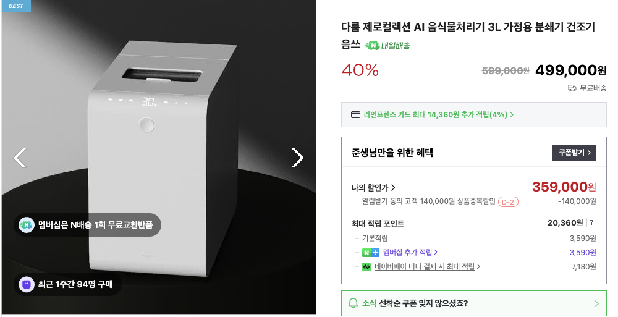
Task: Click the purple shopping bag purchase icon
Action: (27, 284)
